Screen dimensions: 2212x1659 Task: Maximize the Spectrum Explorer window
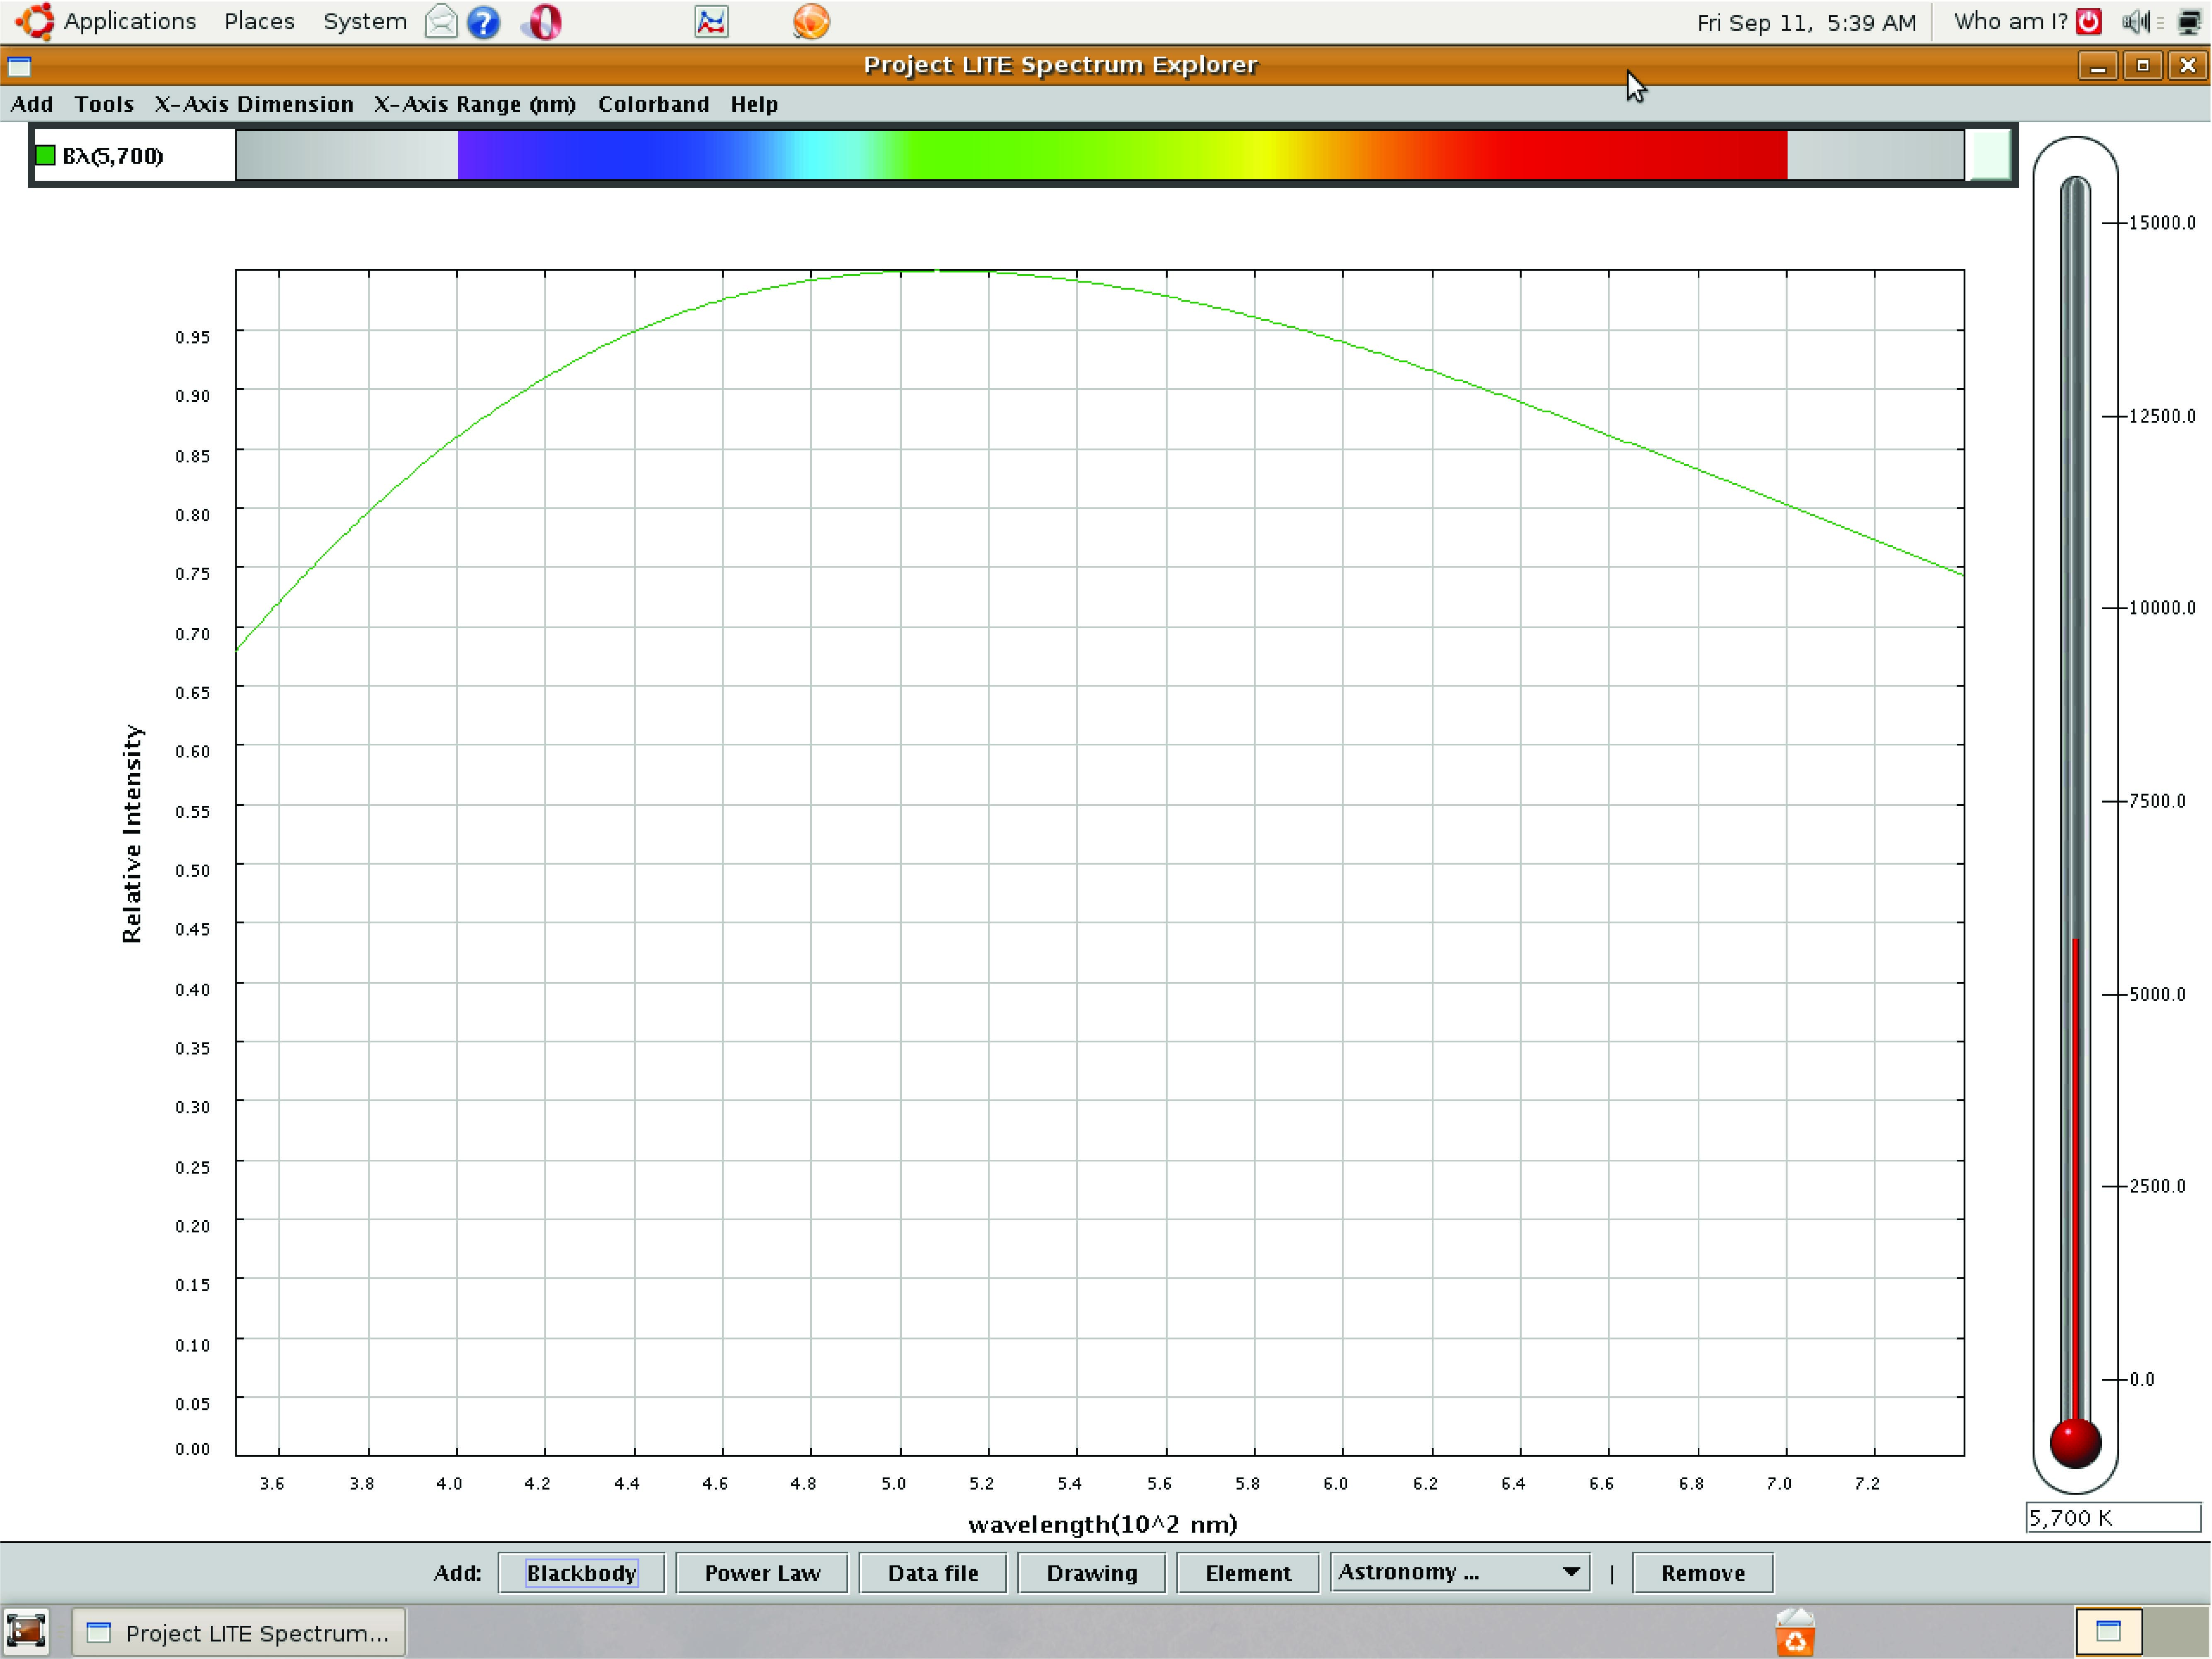point(2142,66)
